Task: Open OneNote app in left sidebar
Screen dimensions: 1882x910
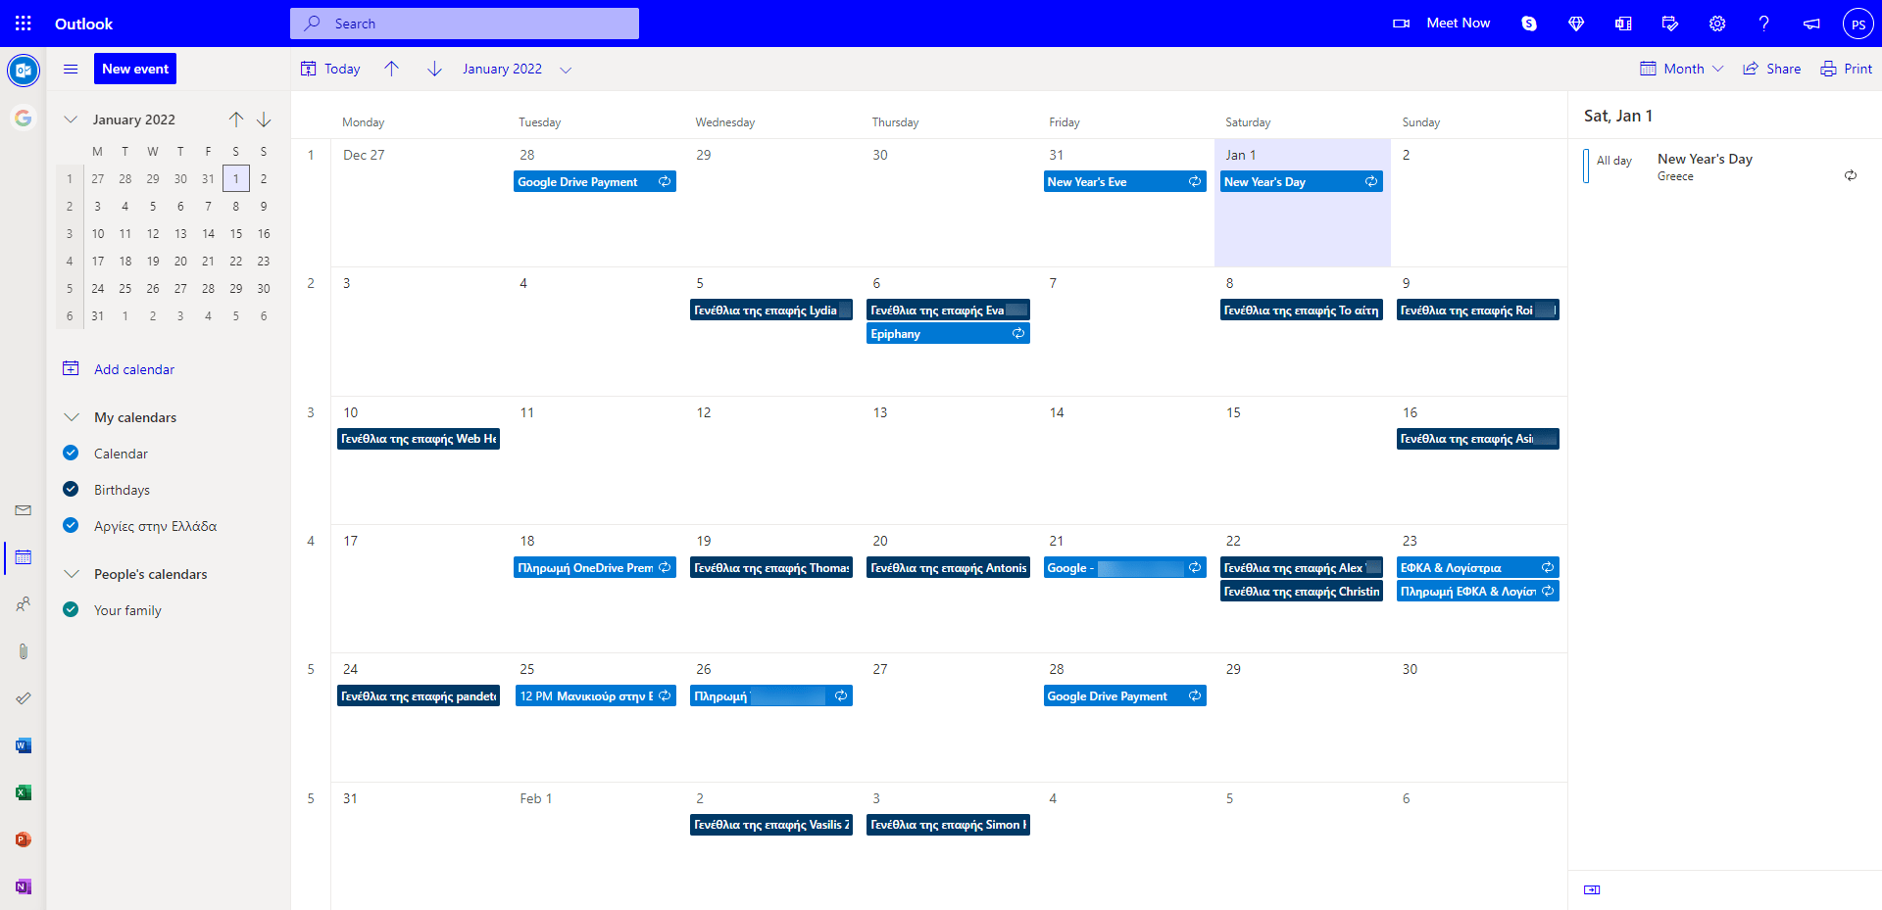Action: pos(24,886)
